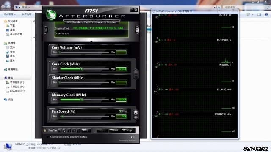Enable Apply overclocking at system startup

coord(47,137)
